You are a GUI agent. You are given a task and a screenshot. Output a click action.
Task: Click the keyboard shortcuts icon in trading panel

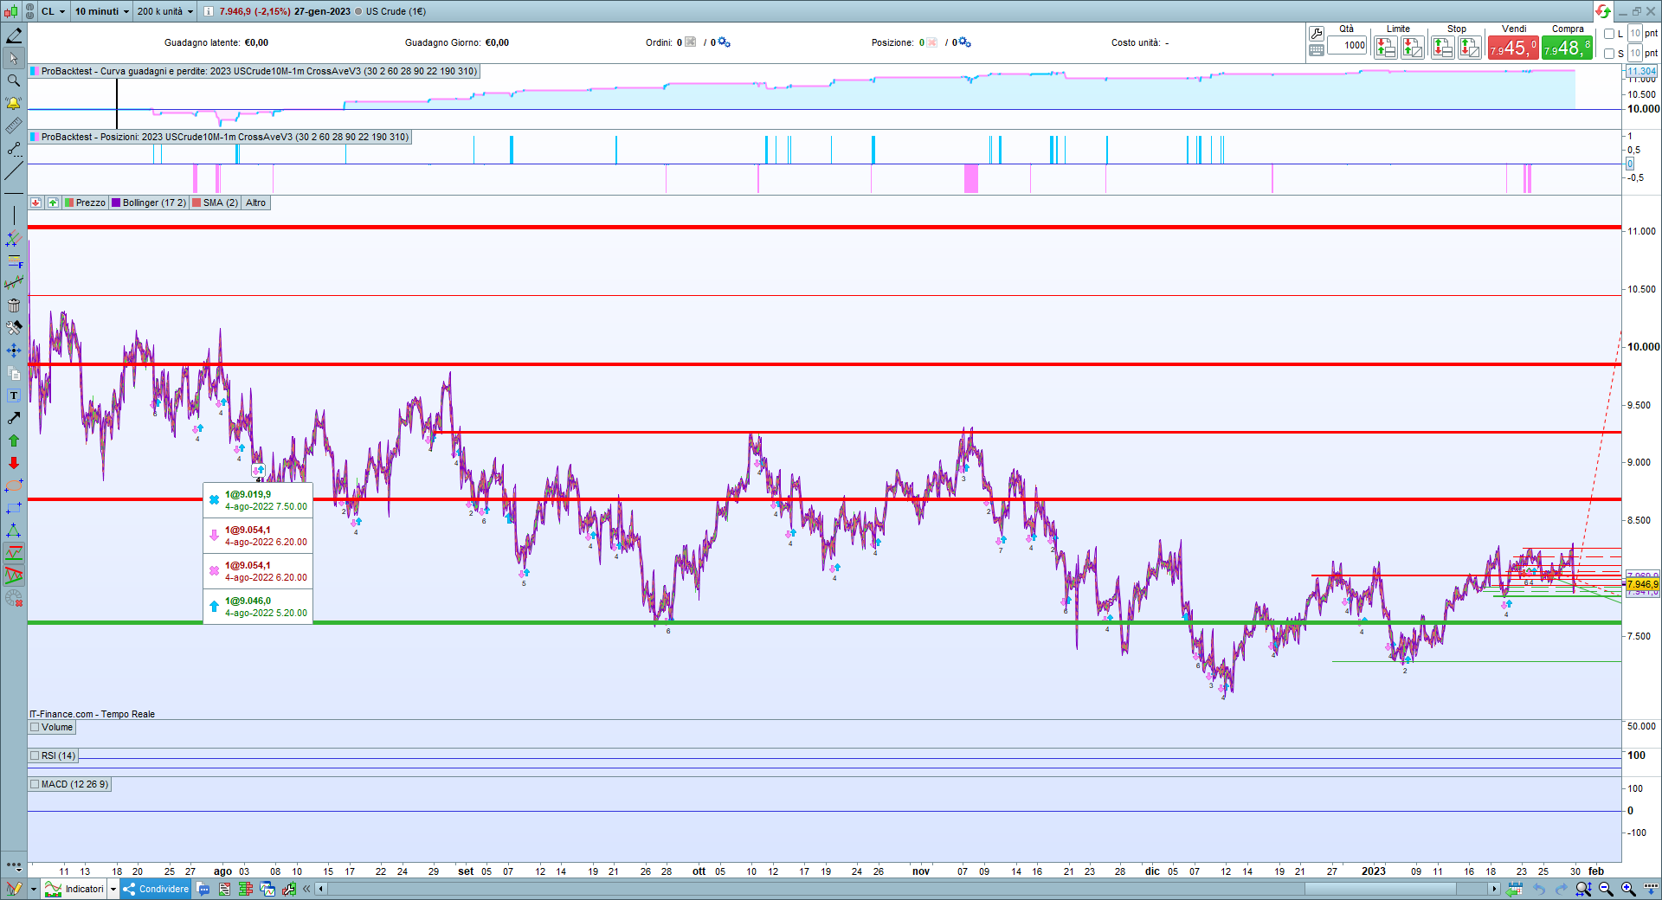[1317, 50]
